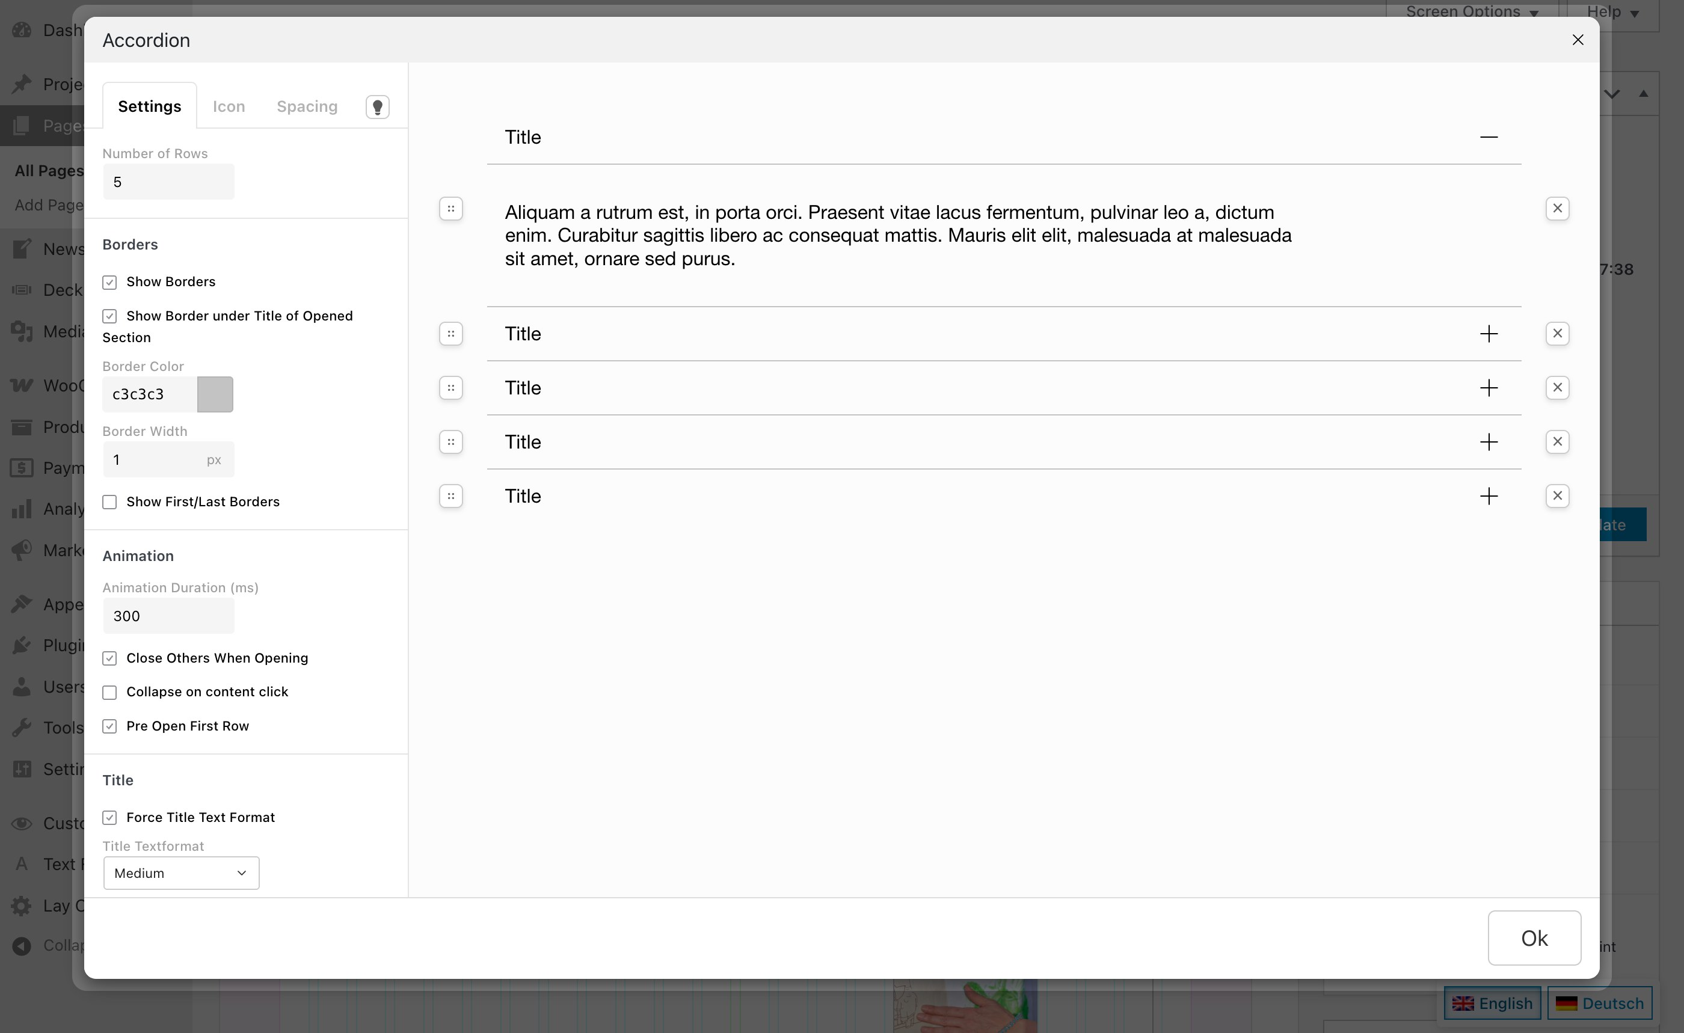Viewport: 1684px width, 1033px height.
Task: Enable Collapse on content click
Action: [x=109, y=693]
